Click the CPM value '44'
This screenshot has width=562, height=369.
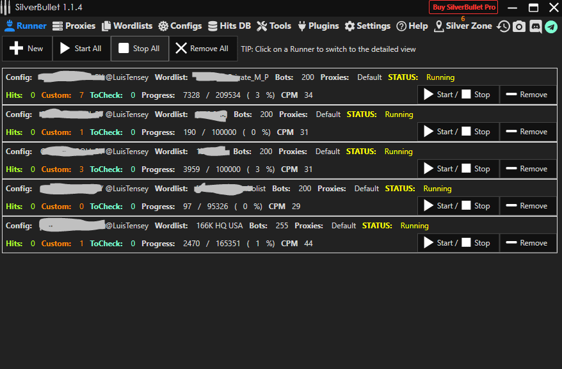pos(309,244)
